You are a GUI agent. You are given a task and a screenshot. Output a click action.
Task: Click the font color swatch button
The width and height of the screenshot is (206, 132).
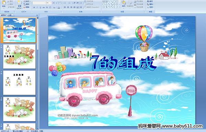(x=59, y=8)
